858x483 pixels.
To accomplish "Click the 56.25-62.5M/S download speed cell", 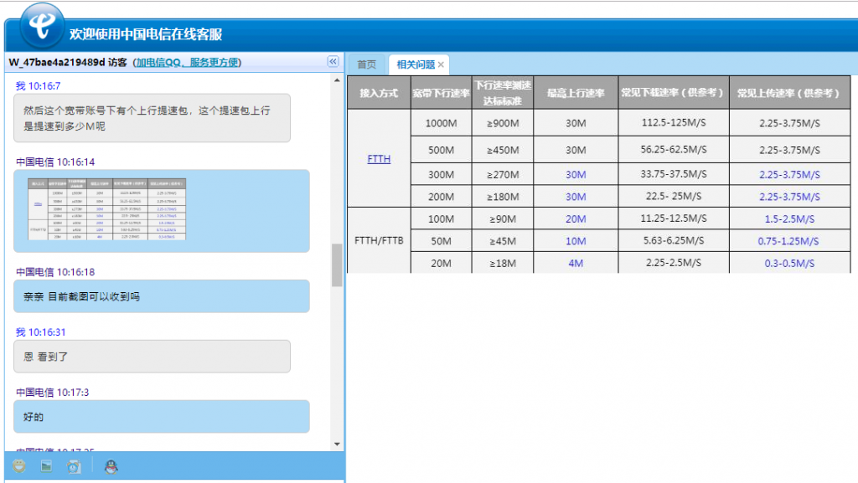I will pyautogui.click(x=674, y=149).
